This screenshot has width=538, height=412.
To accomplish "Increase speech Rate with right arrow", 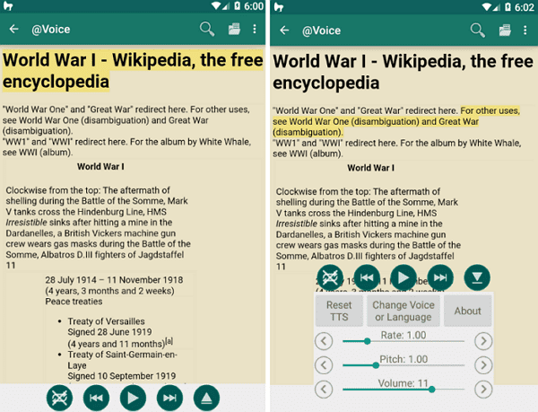I will [x=483, y=341].
